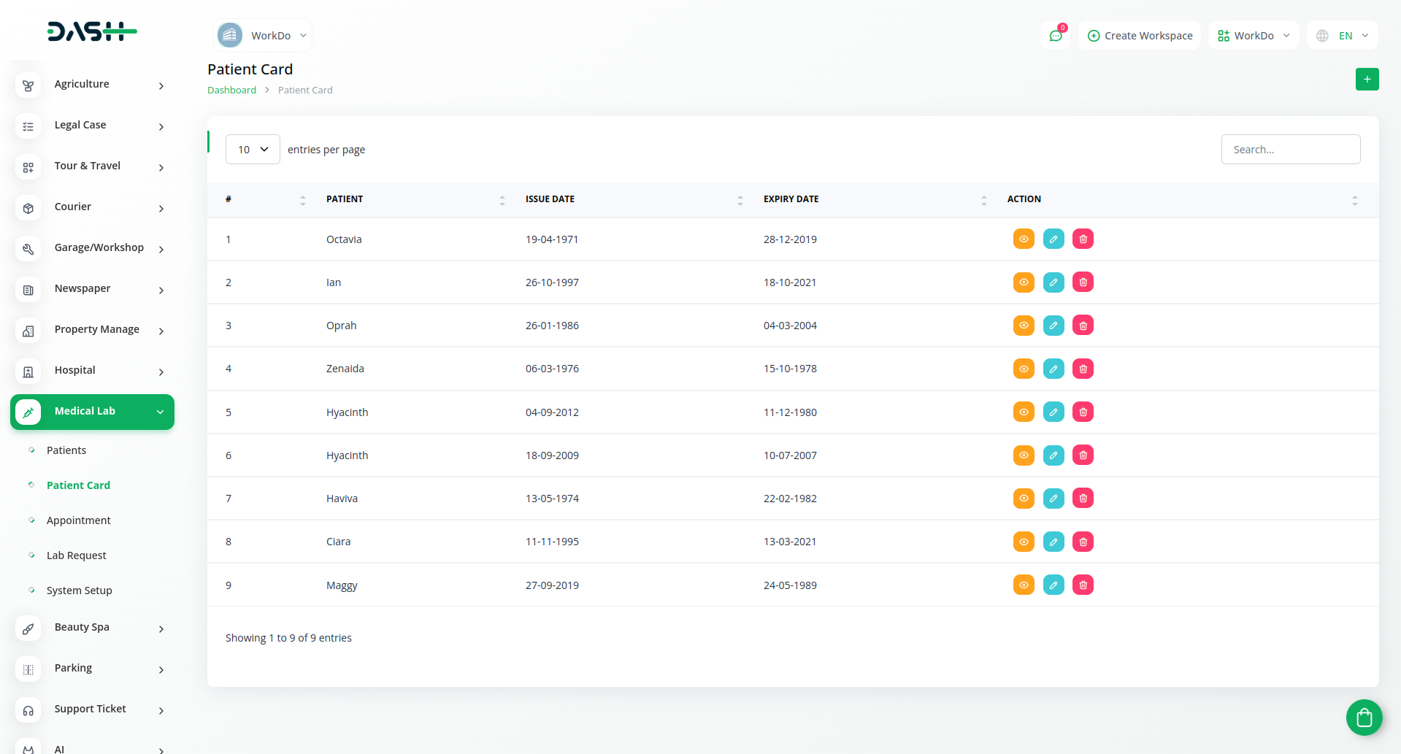Sort the table by Issue Date
1401x754 pixels.
[550, 199]
